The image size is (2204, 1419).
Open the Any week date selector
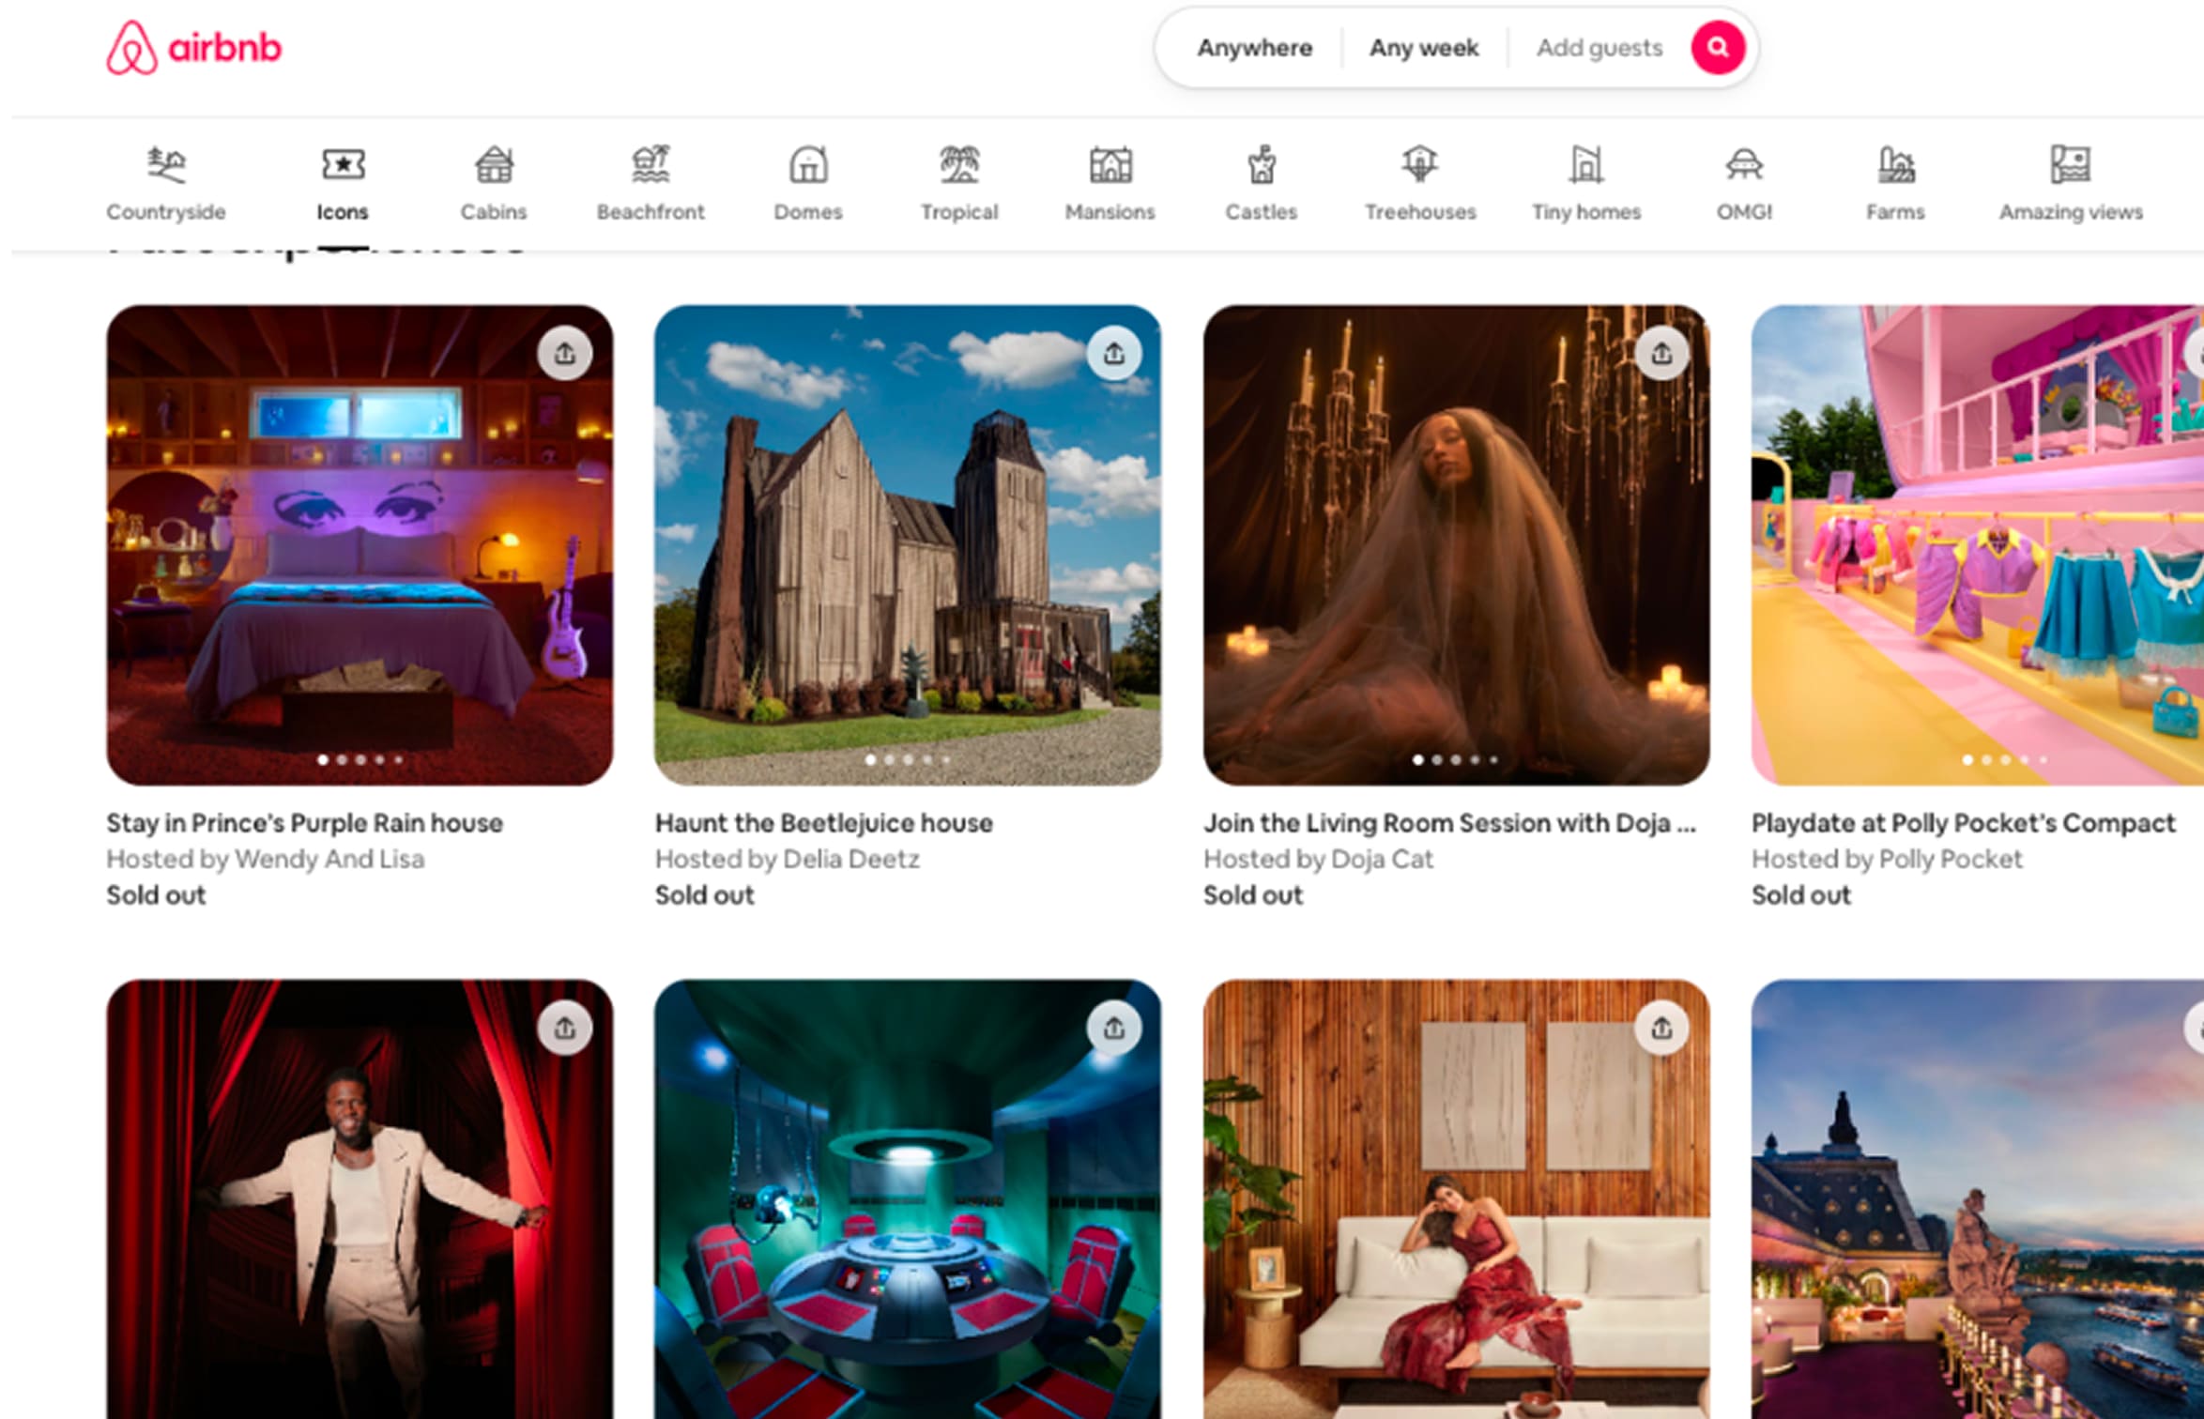[x=1424, y=48]
